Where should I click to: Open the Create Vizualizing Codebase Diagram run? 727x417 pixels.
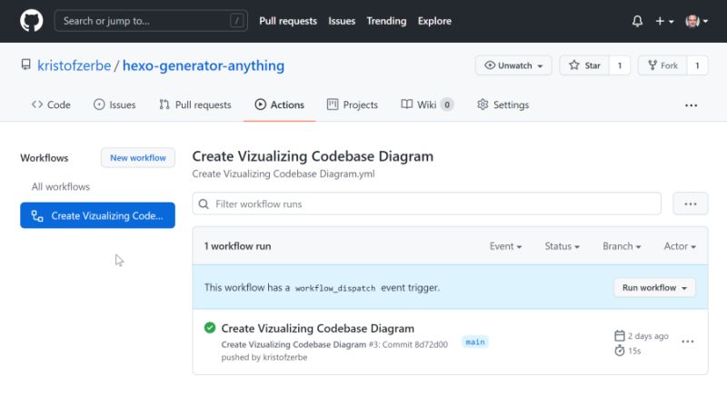tap(317, 329)
